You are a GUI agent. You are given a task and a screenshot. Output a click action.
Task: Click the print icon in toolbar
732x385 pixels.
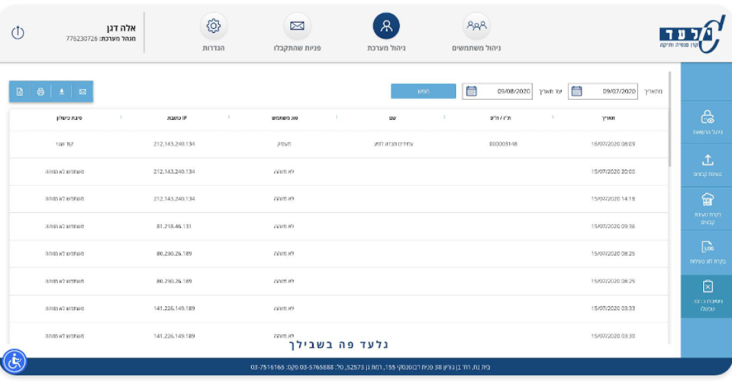click(41, 91)
